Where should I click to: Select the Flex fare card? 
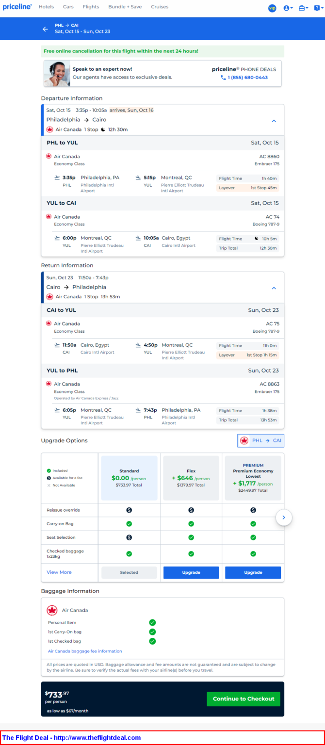[191, 478]
